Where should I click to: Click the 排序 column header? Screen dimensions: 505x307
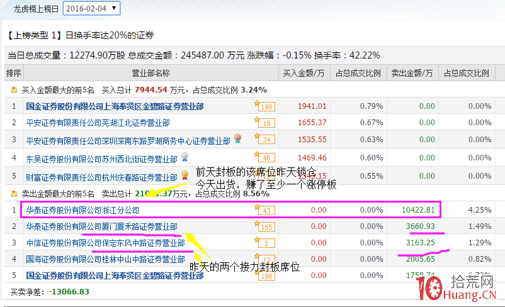[14, 73]
